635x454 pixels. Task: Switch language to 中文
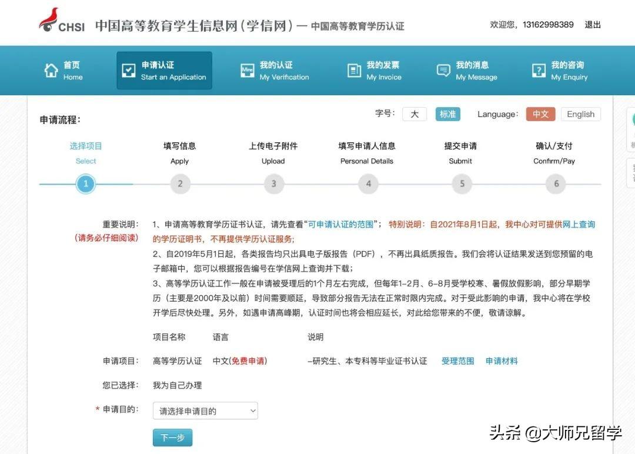pyautogui.click(x=541, y=114)
